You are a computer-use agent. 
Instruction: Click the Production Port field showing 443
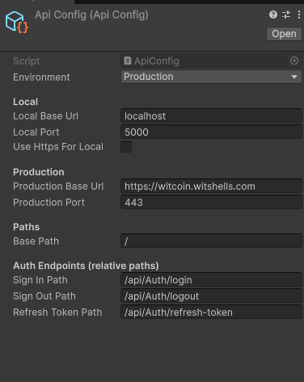(x=211, y=203)
